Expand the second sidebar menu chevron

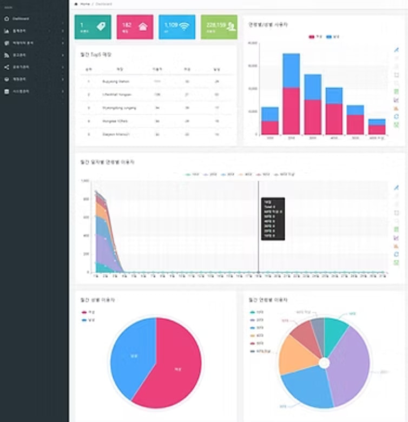63,31
